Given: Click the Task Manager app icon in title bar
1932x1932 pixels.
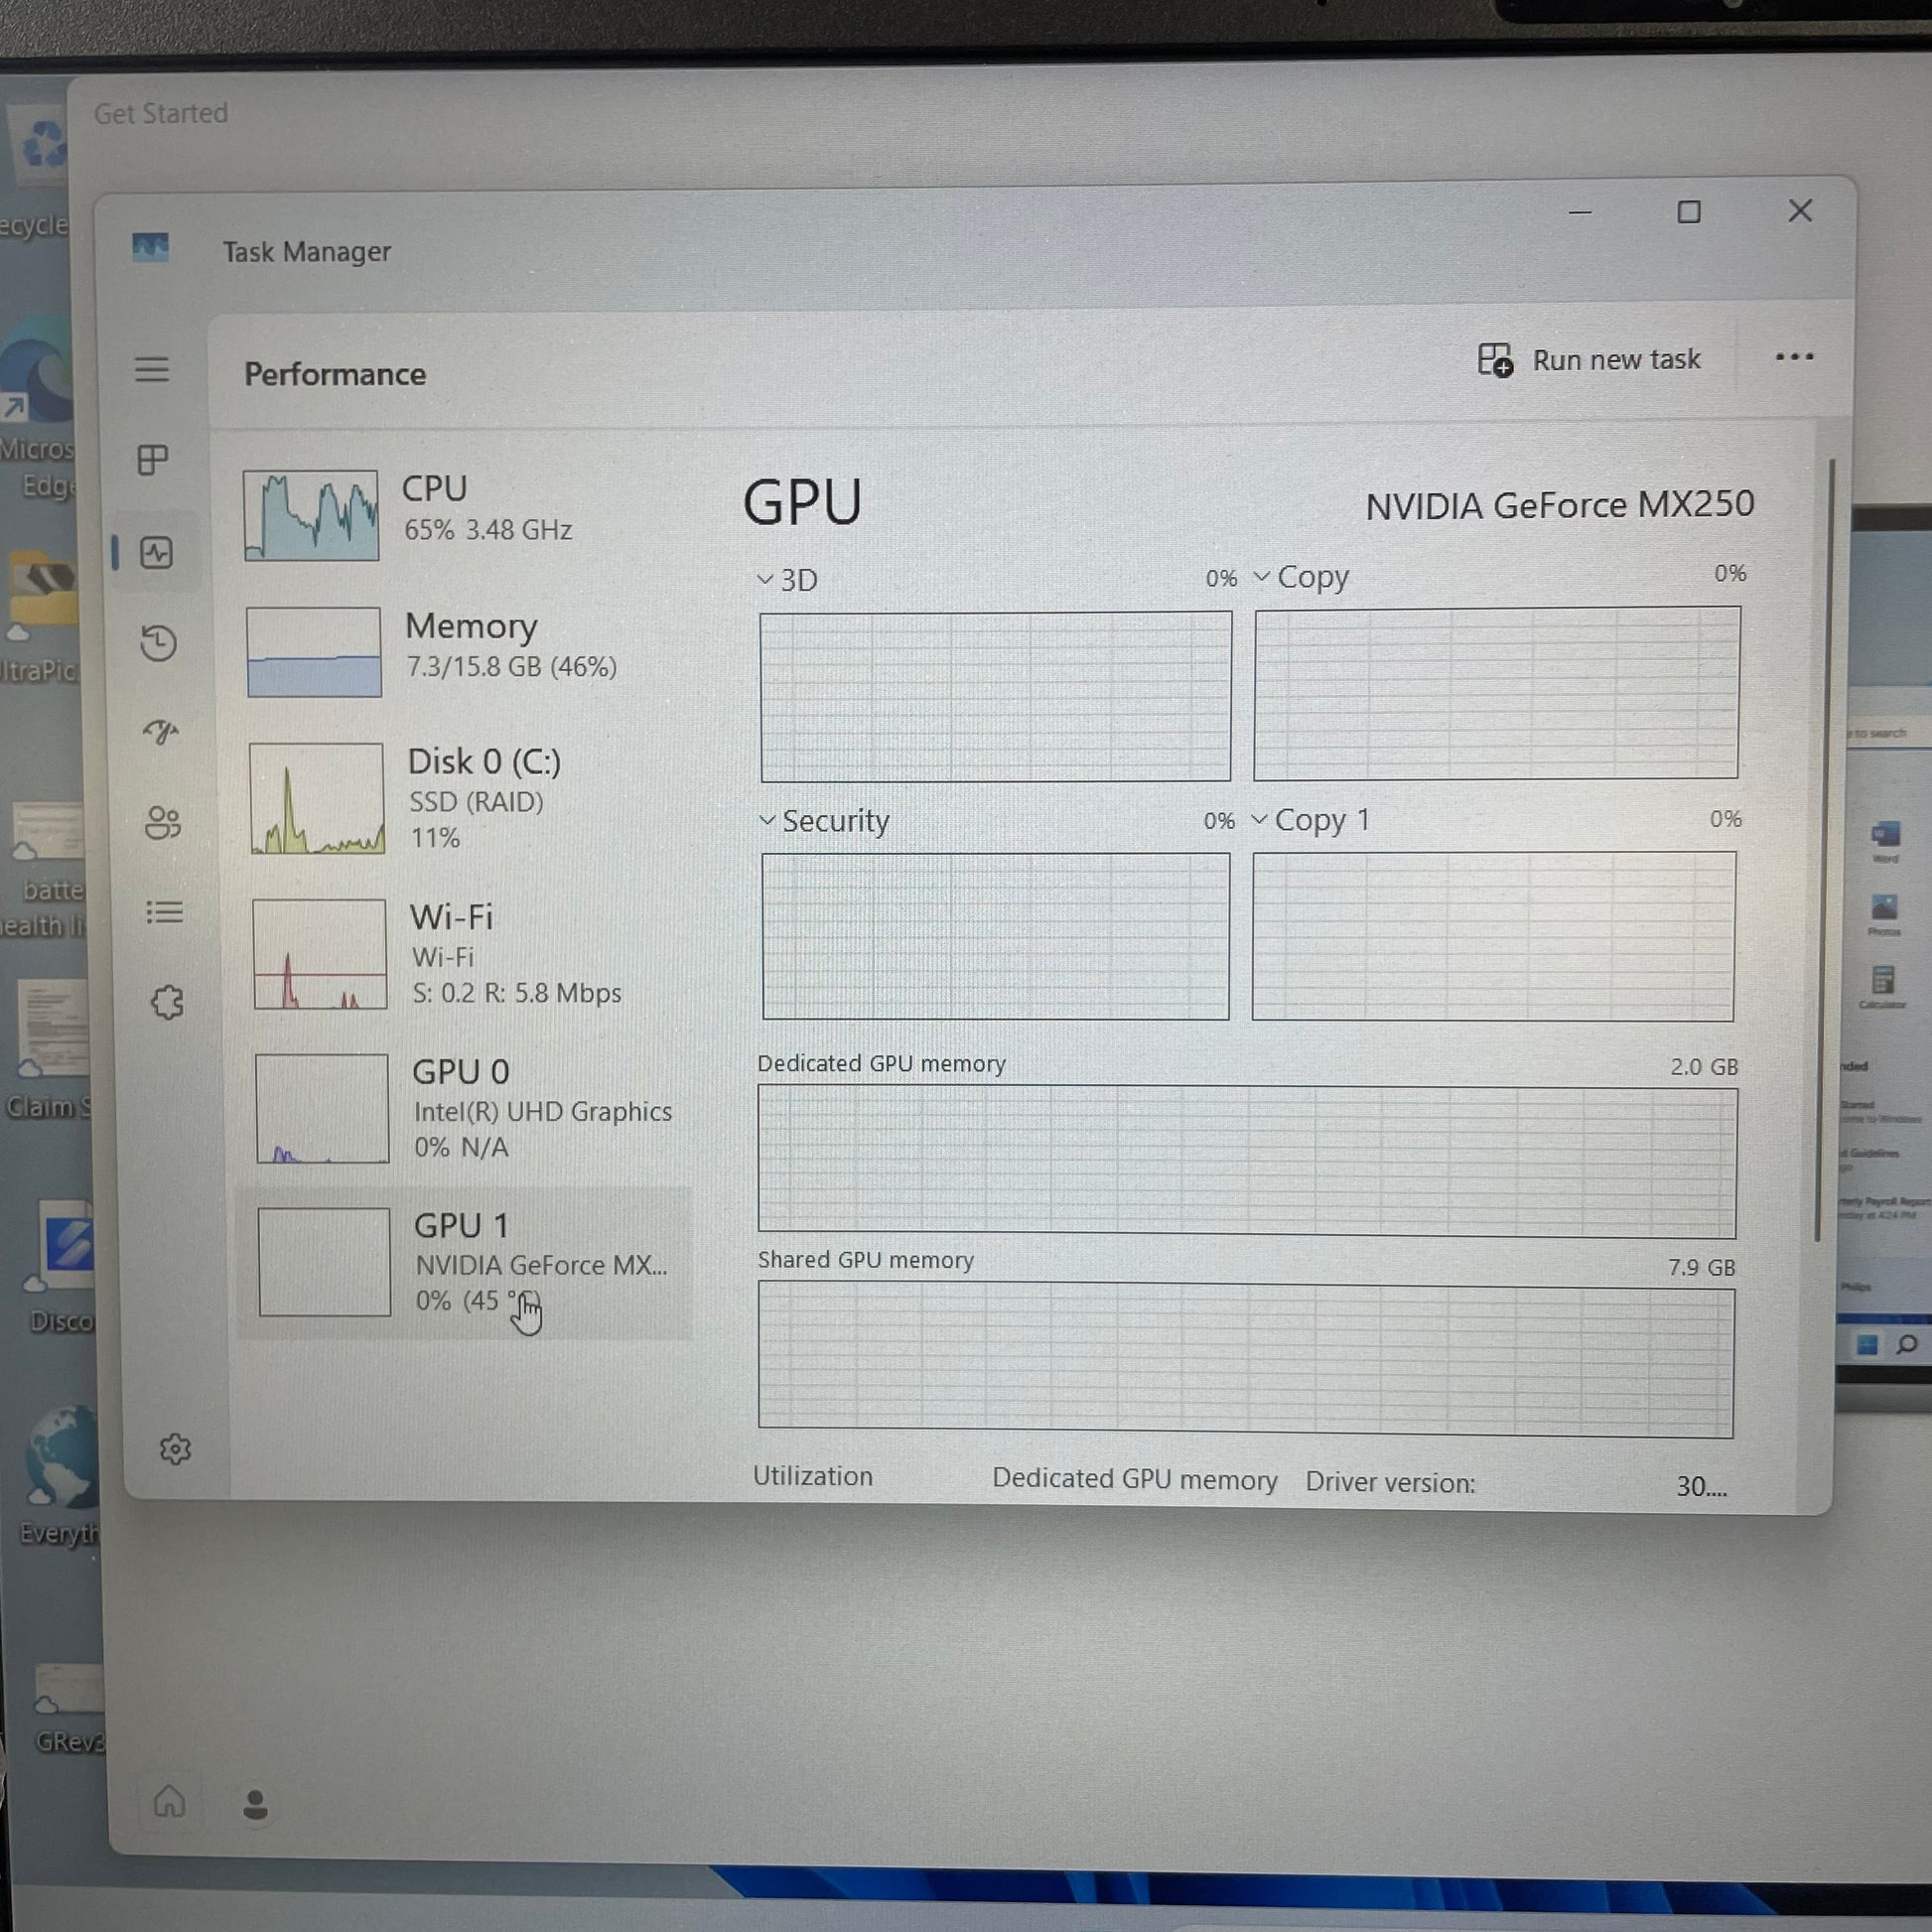Looking at the screenshot, I should pyautogui.click(x=150, y=247).
